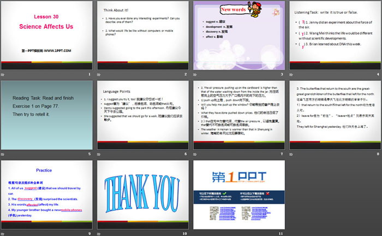Click the animation star icon under slide 9
Image resolution: width=382 pixels, height=236 pixels.
(x=3, y=234)
